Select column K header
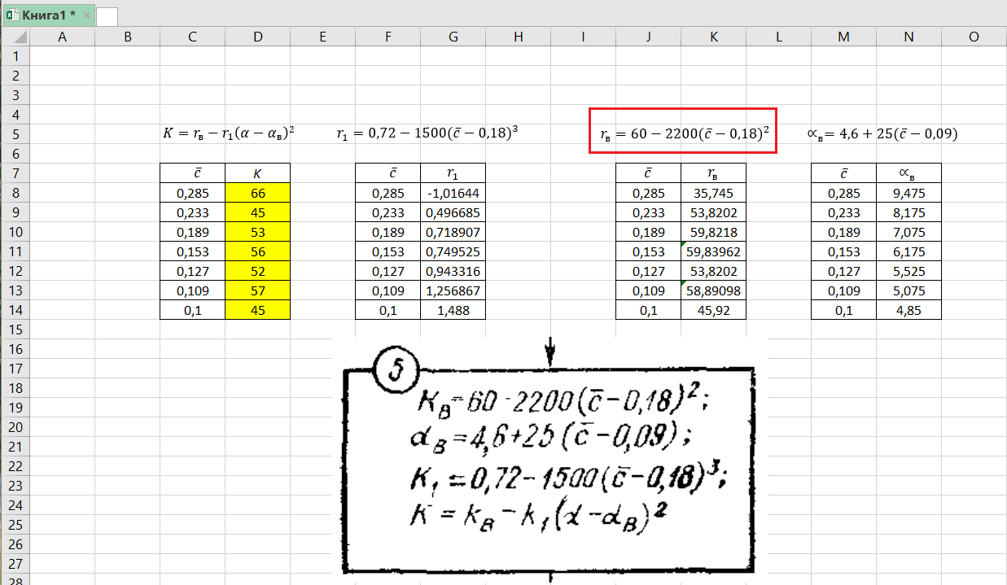 713,37
